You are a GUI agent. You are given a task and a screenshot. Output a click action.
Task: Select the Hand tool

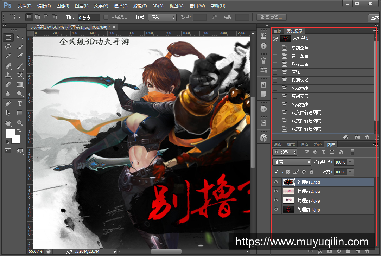click(8, 123)
